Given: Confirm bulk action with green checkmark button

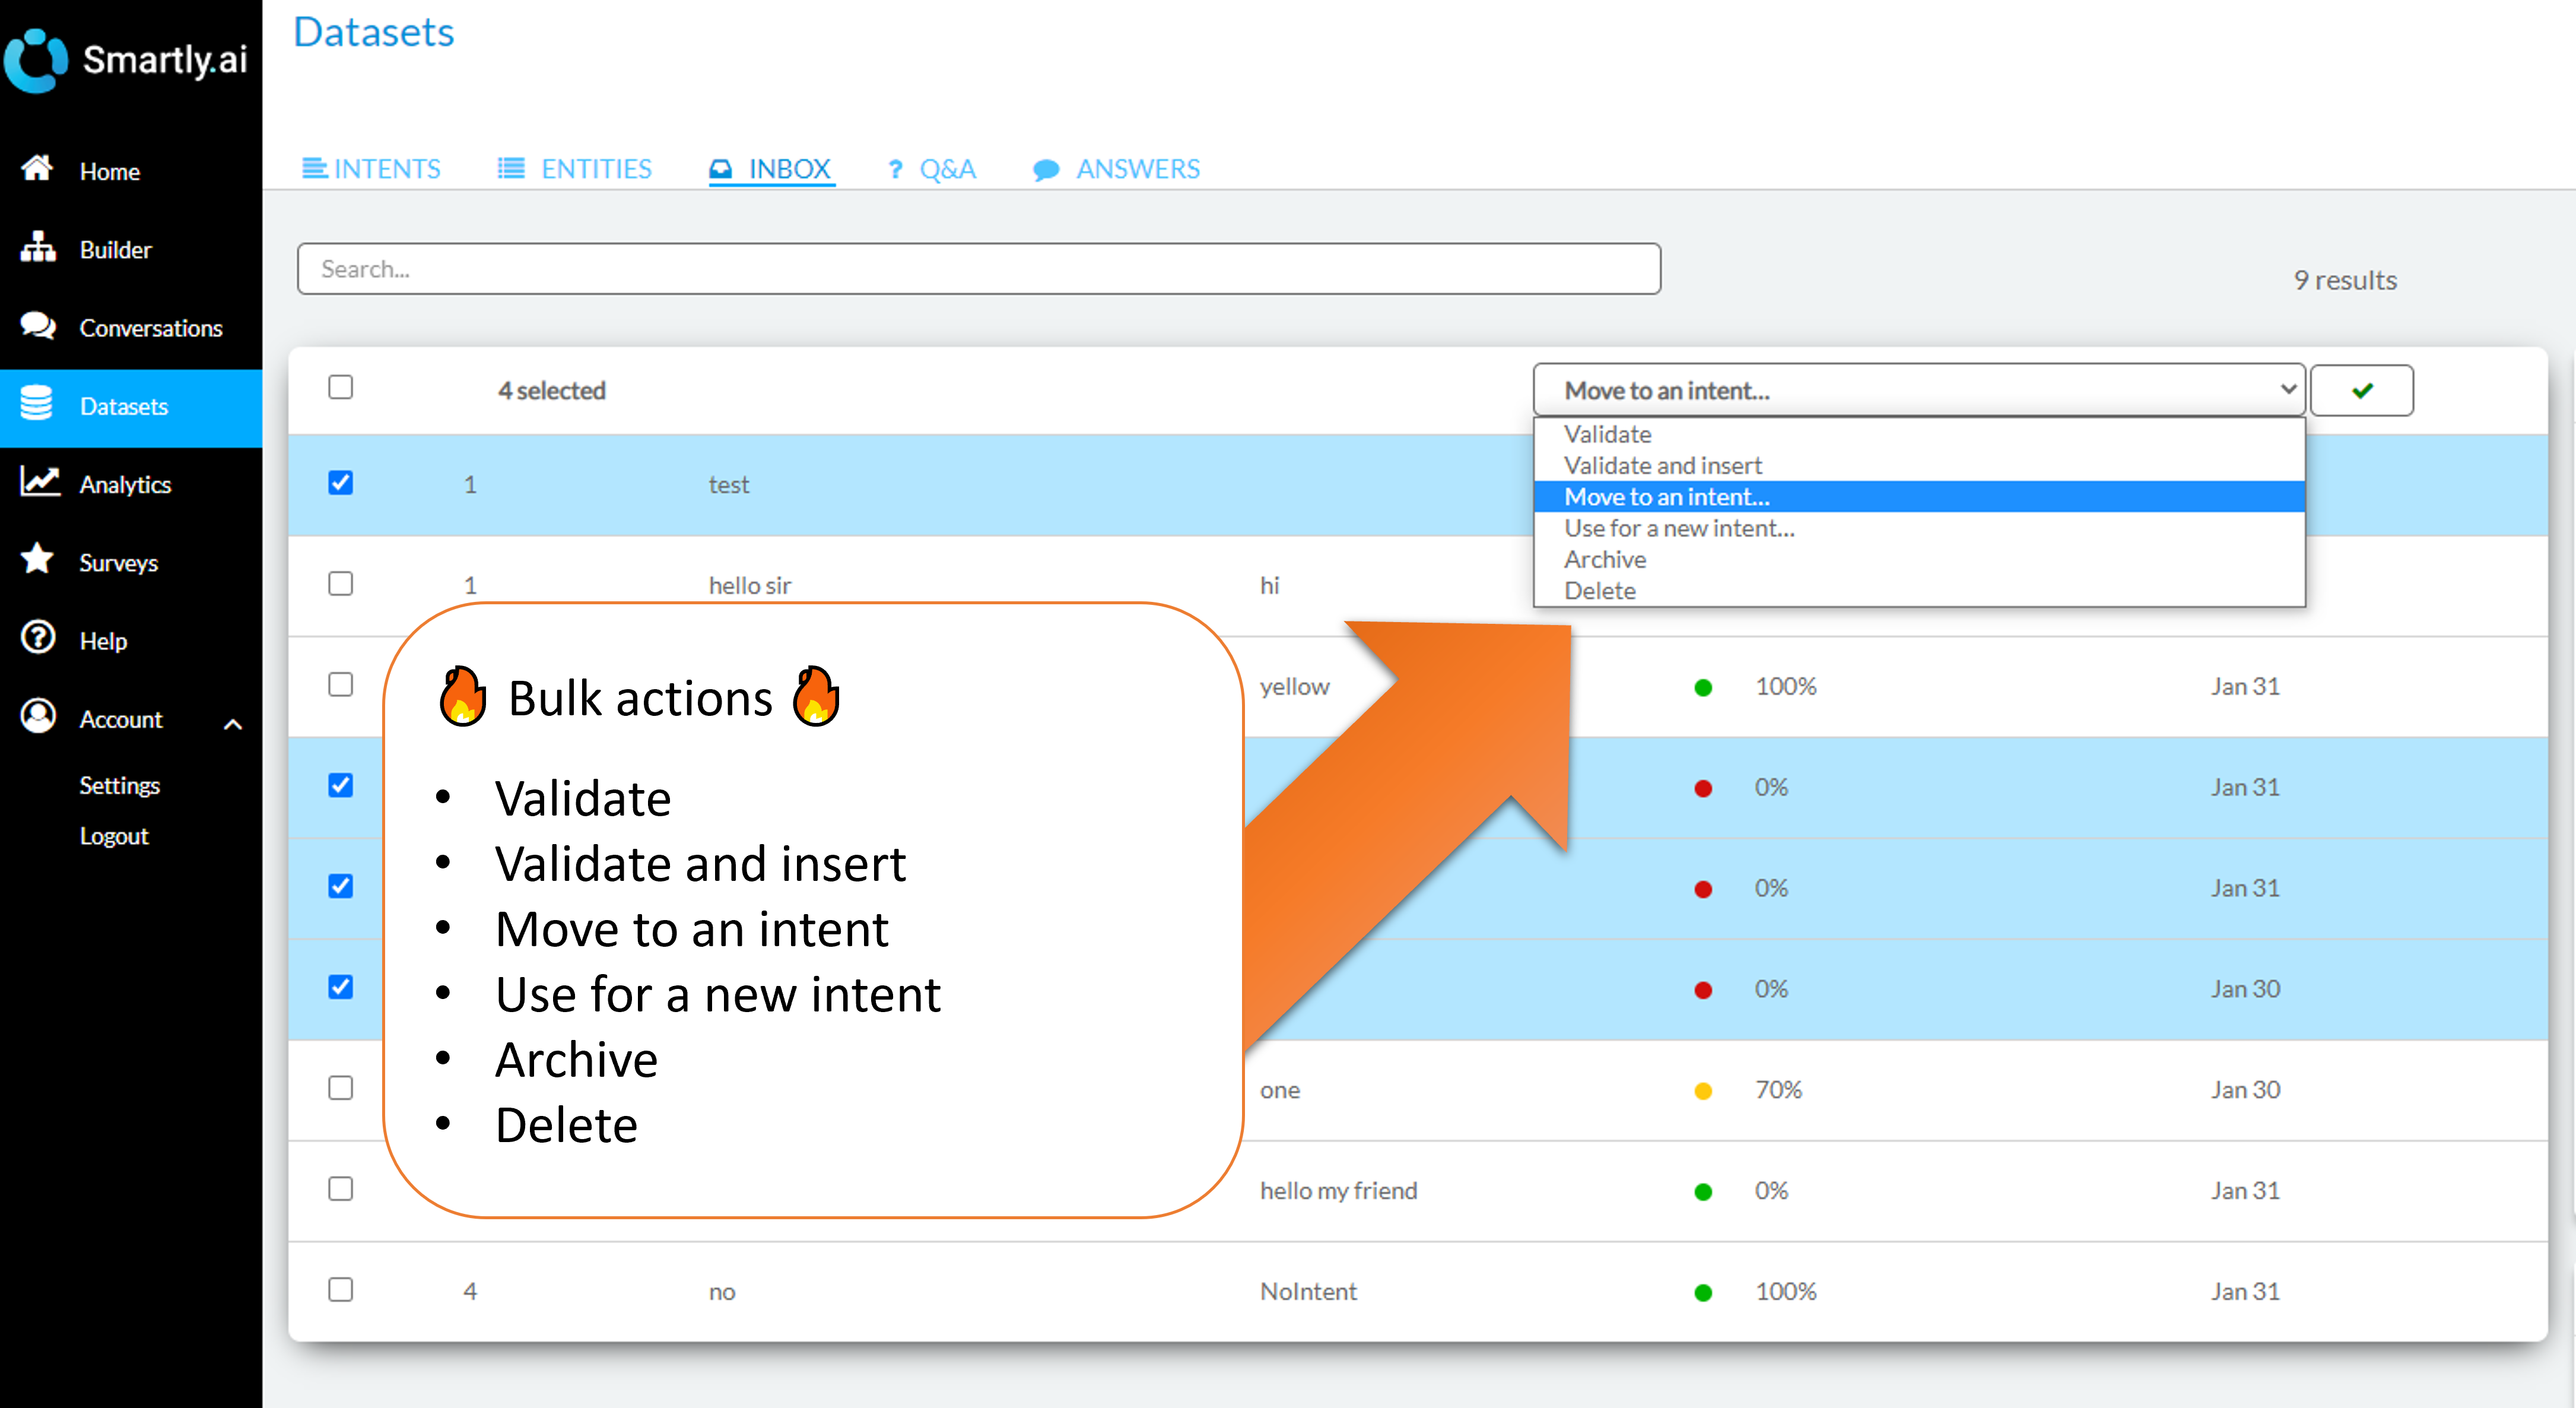Looking at the screenshot, I should [x=2362, y=390].
